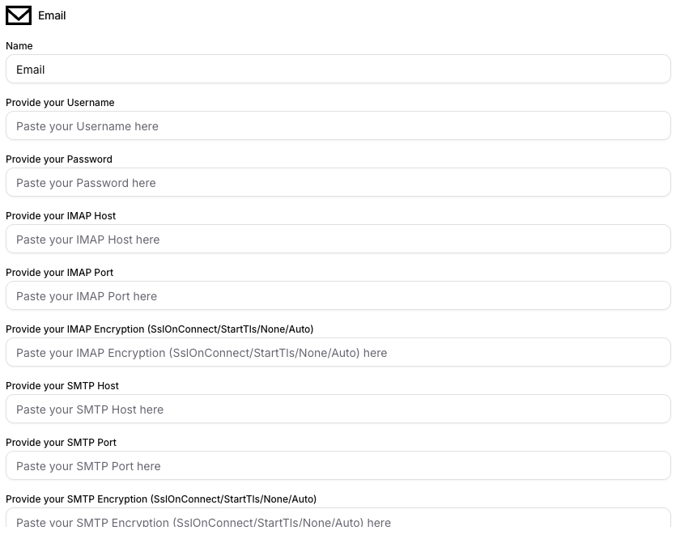Select the Password input field
Screen dimensions: 680x539
coord(338,182)
